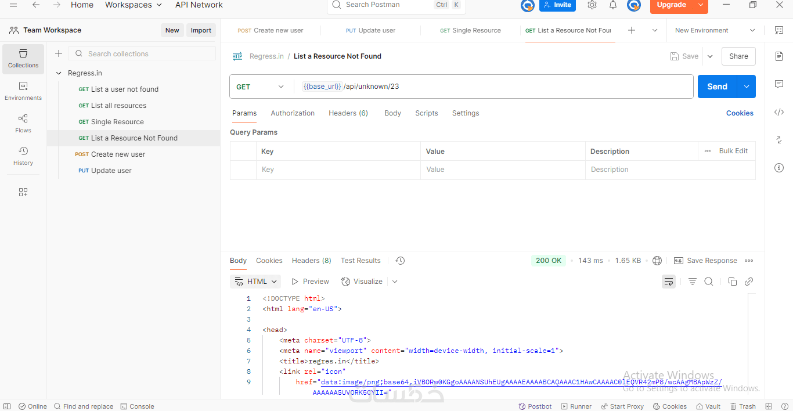Send the request

[x=717, y=86]
